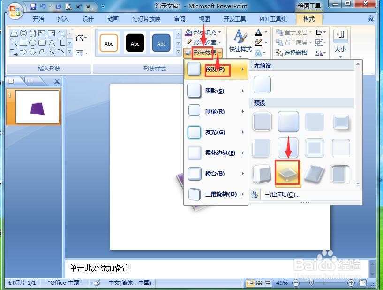Undo the last action

click(43, 7)
